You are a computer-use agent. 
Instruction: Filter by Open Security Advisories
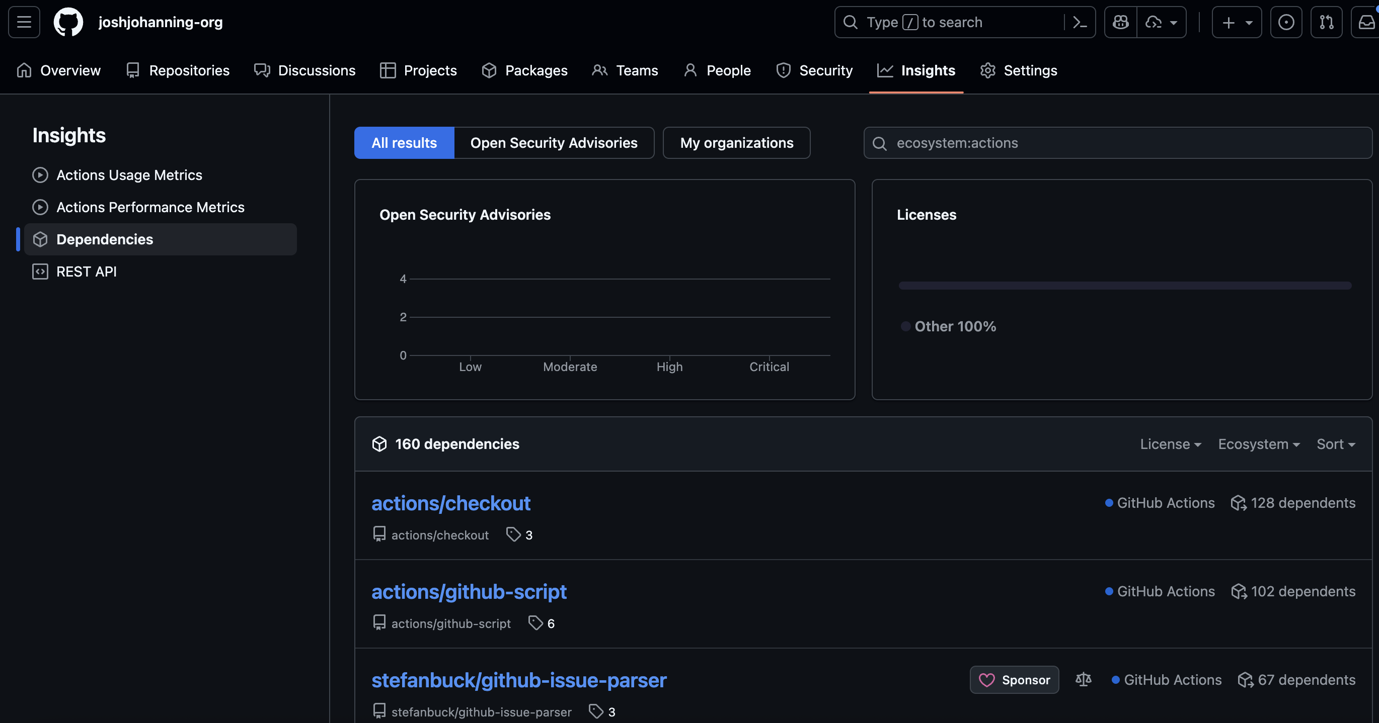(554, 143)
